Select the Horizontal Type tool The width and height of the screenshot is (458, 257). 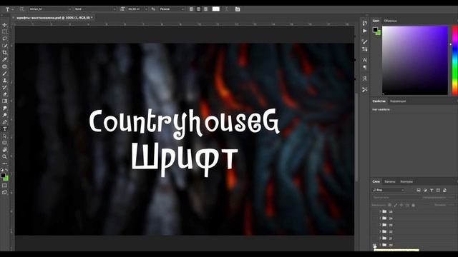[5, 129]
